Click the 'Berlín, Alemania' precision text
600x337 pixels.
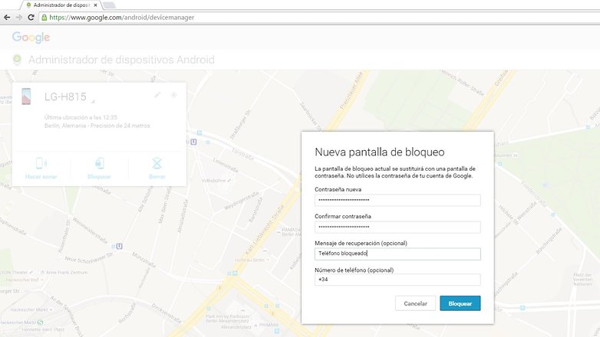(97, 126)
